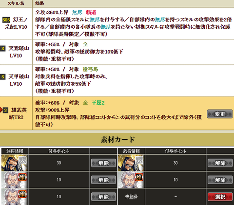The image size is (234, 205).
Task: Click 解除 on second left material row
Action: click(103, 180)
